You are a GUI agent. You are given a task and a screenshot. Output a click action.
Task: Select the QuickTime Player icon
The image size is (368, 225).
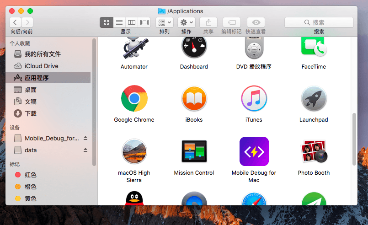pos(194,198)
